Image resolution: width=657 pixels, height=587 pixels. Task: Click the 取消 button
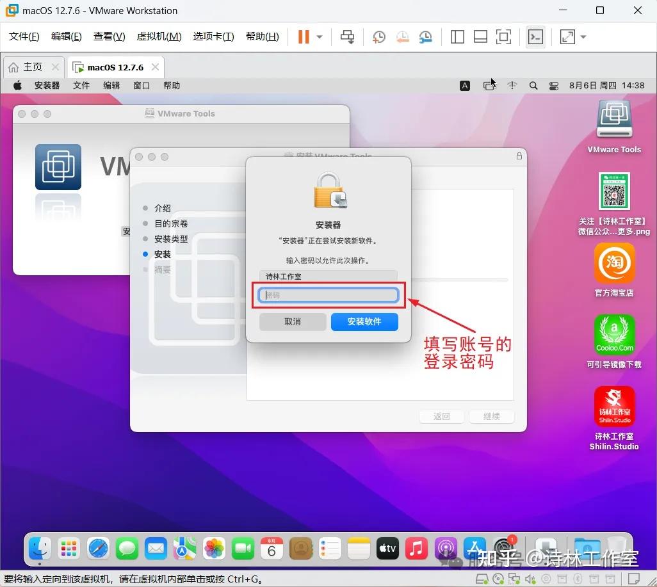pyautogui.click(x=293, y=322)
